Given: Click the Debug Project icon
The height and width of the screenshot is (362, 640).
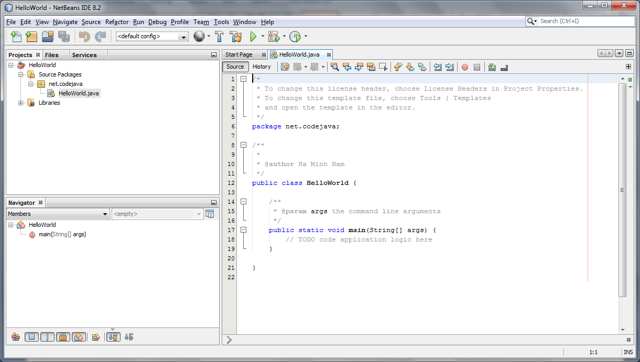Looking at the screenshot, I should pos(274,36).
